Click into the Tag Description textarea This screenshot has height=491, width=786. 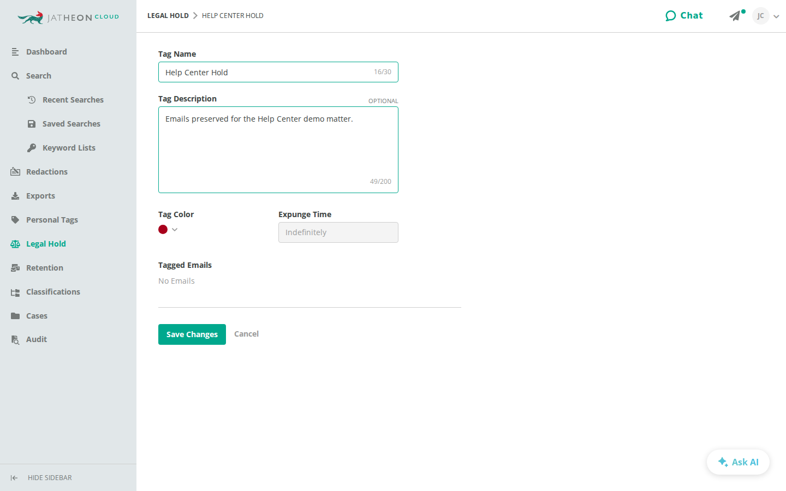coord(278,149)
